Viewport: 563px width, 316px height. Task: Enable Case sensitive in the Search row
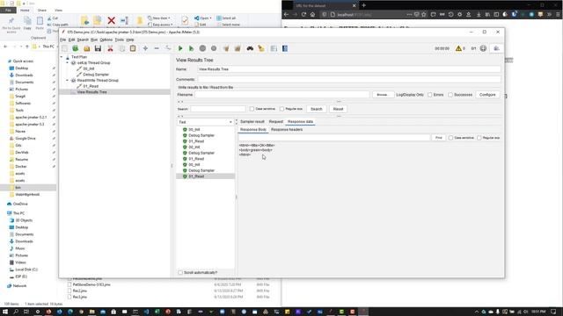pos(252,109)
